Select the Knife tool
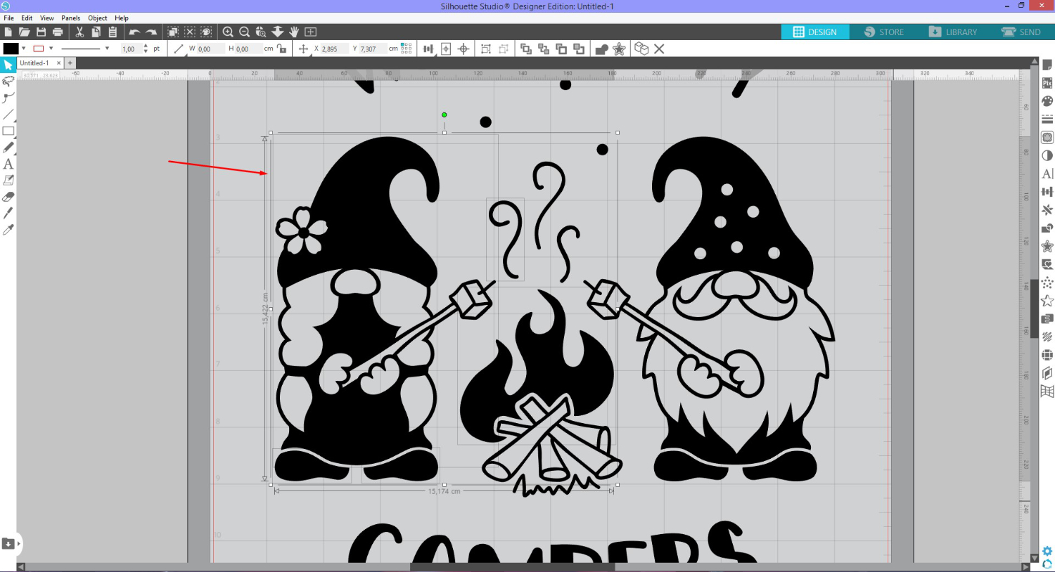This screenshot has width=1055, height=572. (x=8, y=213)
